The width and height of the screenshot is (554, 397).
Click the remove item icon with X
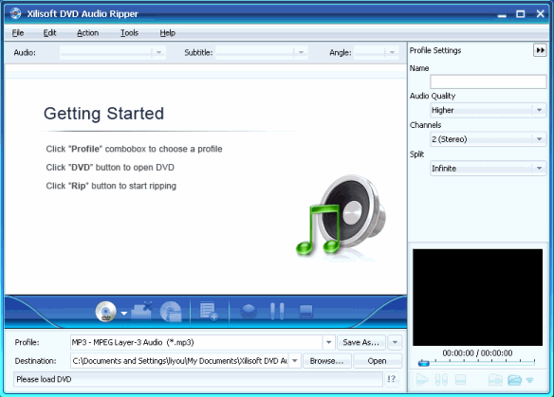(142, 311)
